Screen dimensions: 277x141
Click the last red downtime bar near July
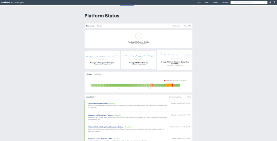tap(172, 85)
